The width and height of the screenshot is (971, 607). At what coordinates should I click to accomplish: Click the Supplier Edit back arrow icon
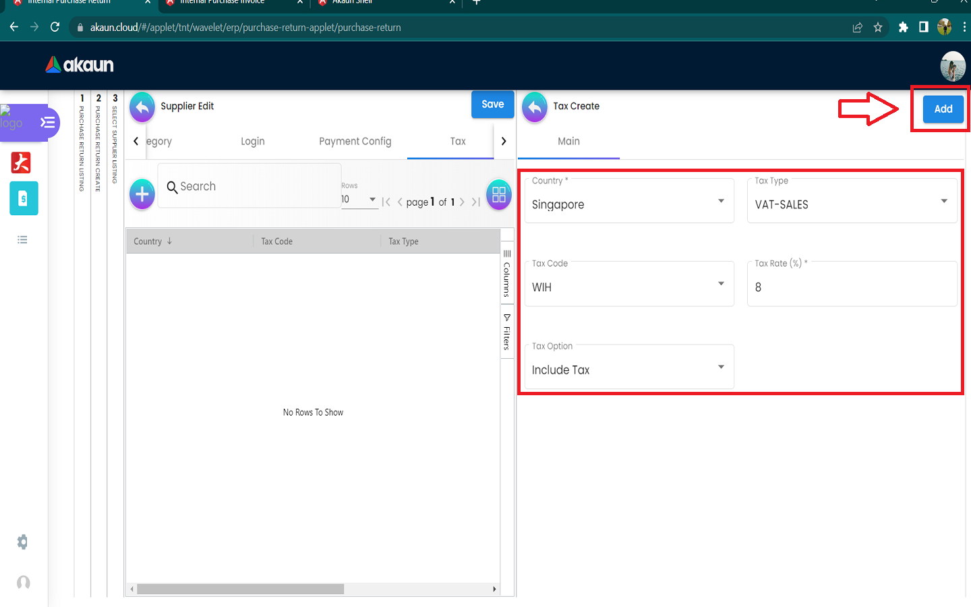pos(142,107)
